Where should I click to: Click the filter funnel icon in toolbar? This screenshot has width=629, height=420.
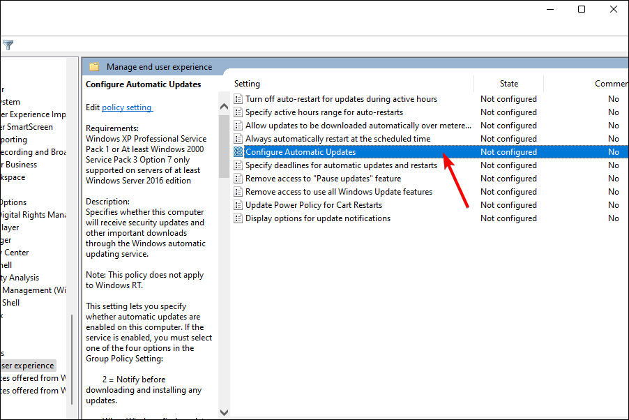[8, 45]
